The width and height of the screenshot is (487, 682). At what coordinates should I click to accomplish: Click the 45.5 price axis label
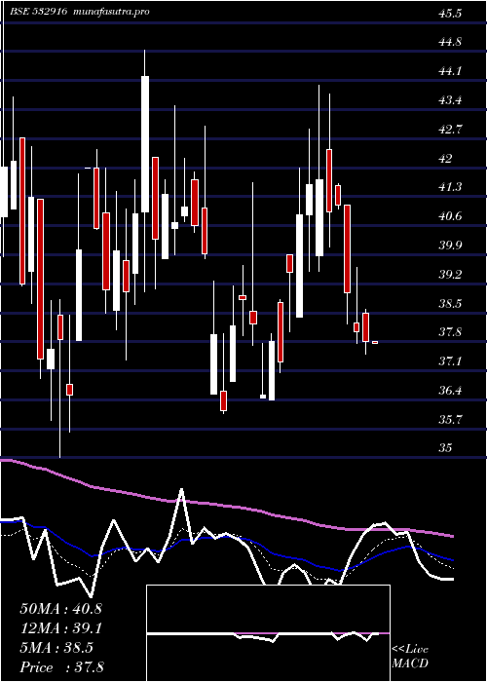450,14
